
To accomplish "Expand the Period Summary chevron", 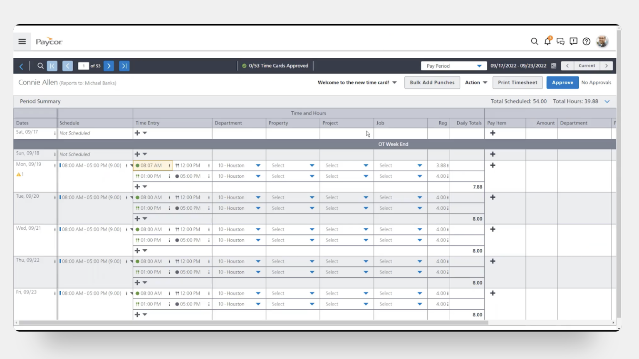I will coord(607,101).
